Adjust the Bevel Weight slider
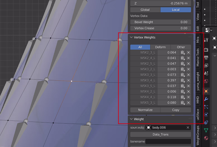 click(161, 22)
